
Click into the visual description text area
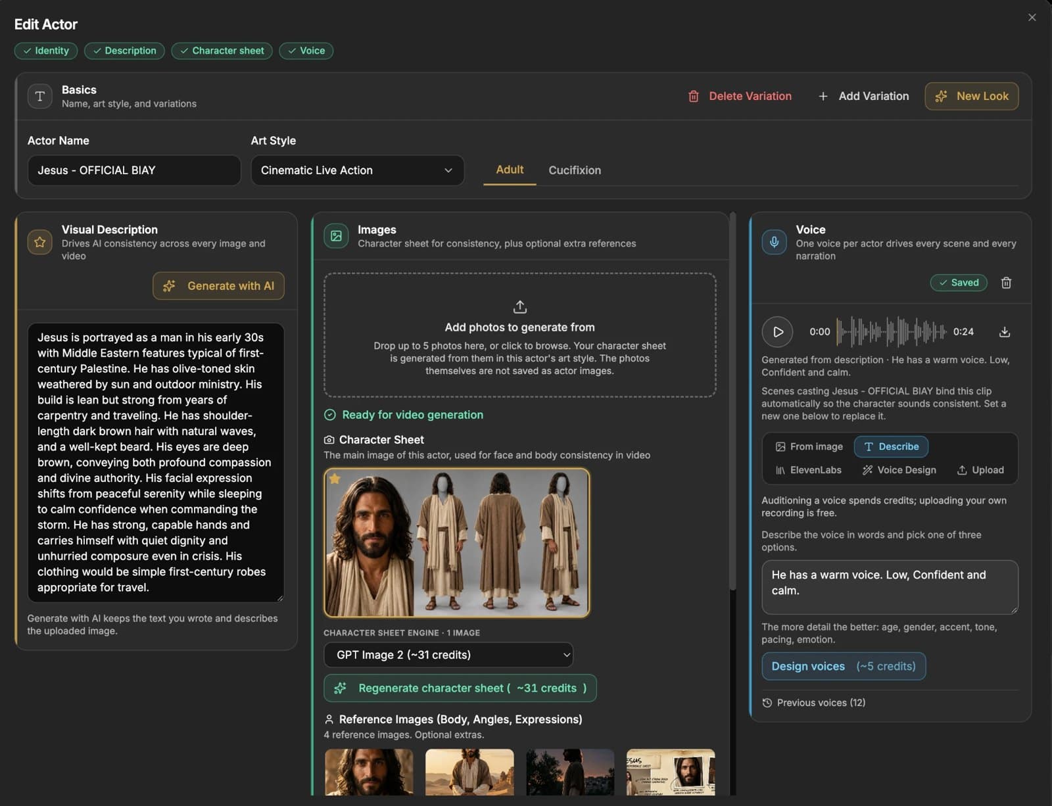coord(156,462)
